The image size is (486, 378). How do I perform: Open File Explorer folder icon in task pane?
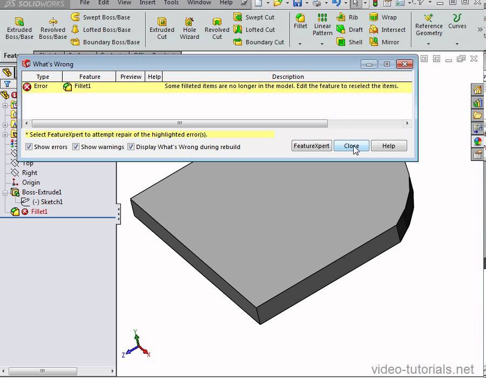478,116
